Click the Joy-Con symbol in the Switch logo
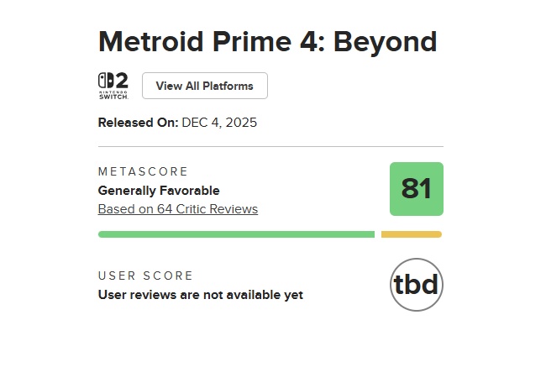Image resolution: width=546 pixels, height=378 pixels. [105, 81]
